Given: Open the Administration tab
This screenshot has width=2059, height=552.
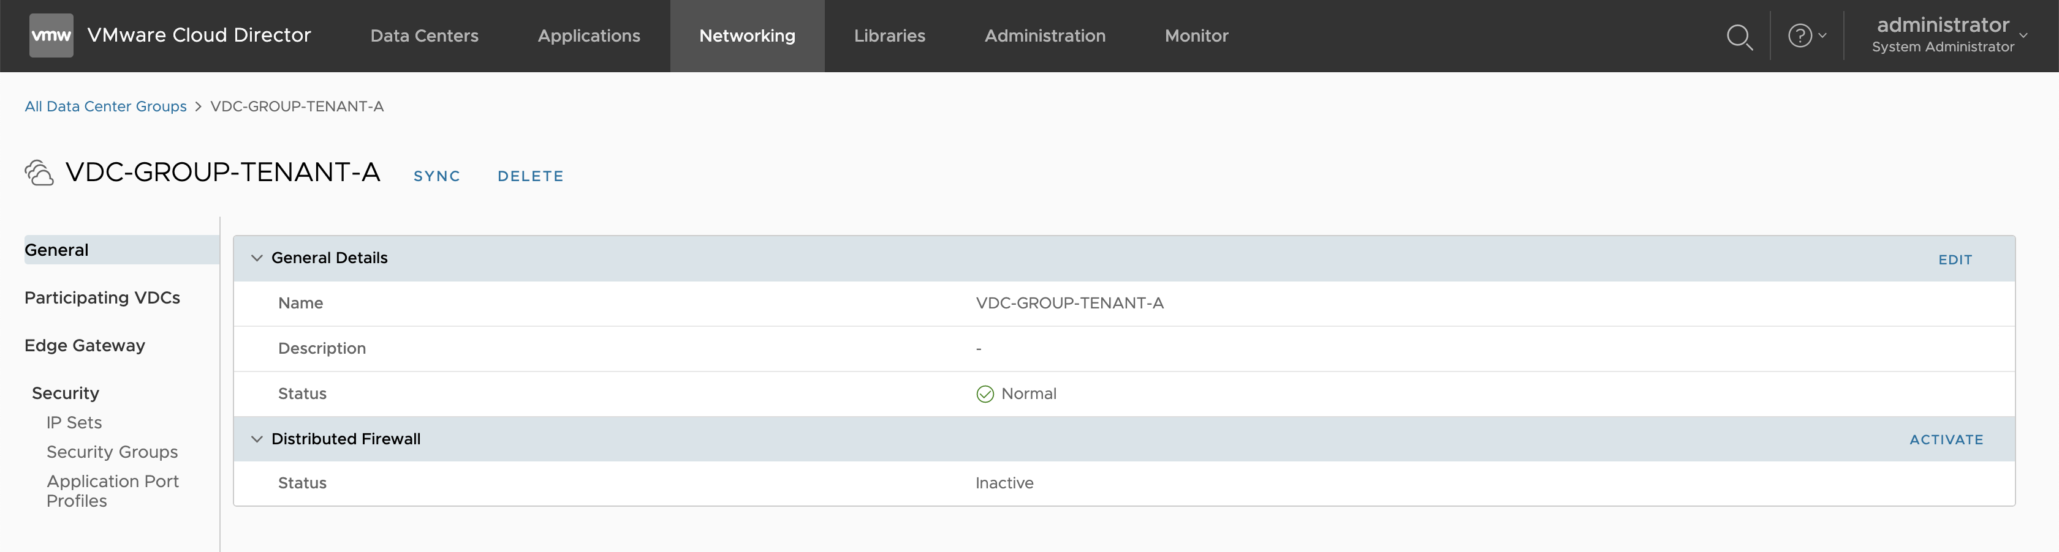Looking at the screenshot, I should pyautogui.click(x=1045, y=36).
